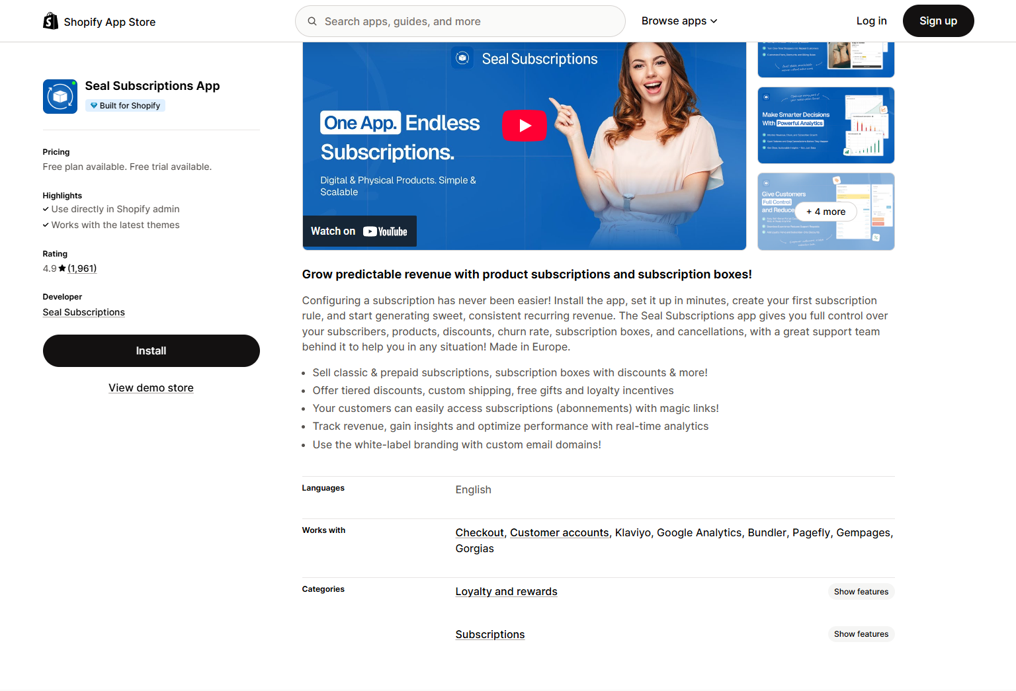Play the YouTube video with red play button
Viewport: 1016px width, 691px height.
pyautogui.click(x=525, y=126)
